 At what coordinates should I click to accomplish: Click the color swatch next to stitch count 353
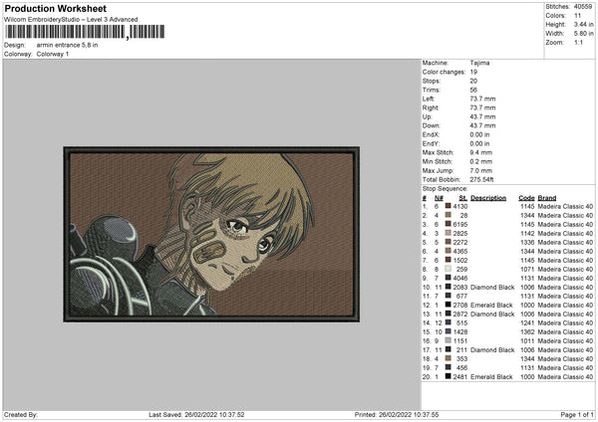[448, 358]
